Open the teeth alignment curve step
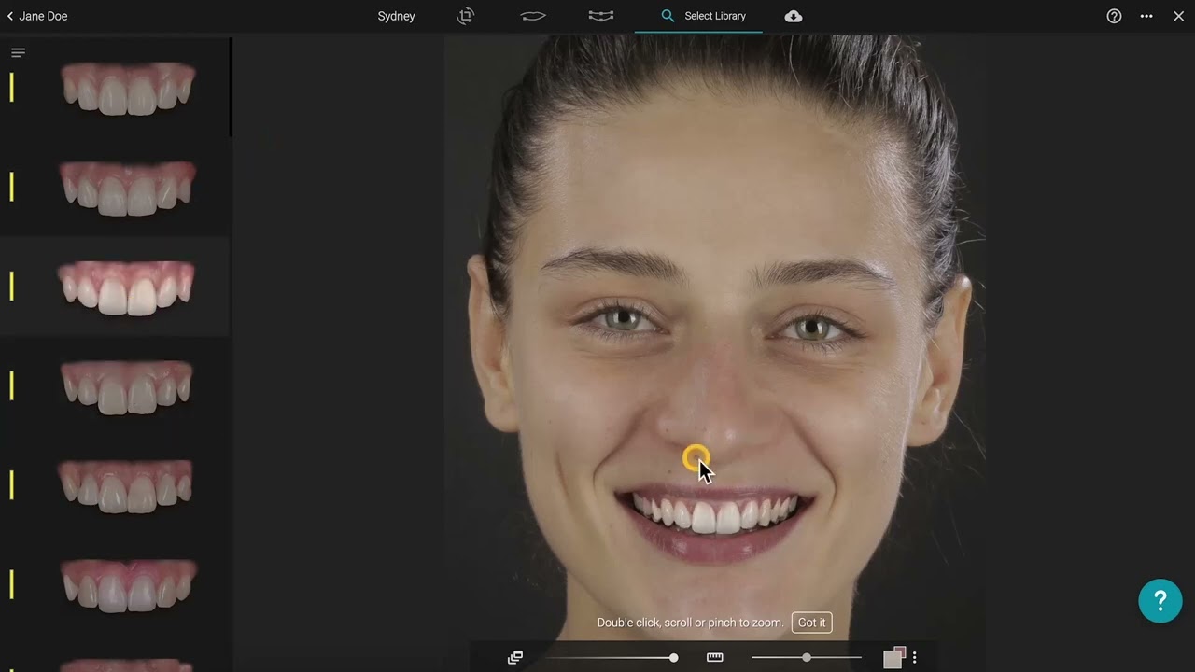The image size is (1195, 672). [601, 16]
